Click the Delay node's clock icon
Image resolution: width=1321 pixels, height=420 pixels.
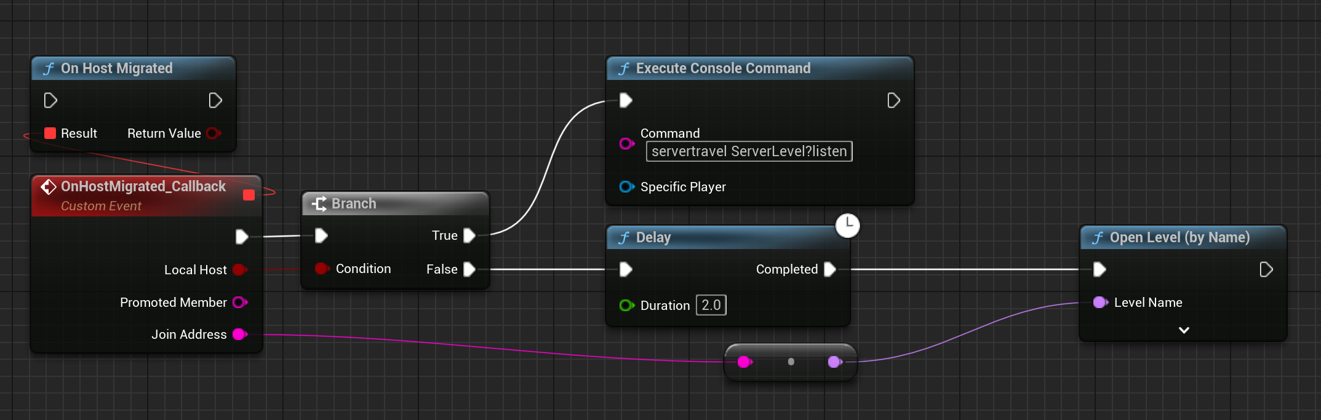click(847, 225)
